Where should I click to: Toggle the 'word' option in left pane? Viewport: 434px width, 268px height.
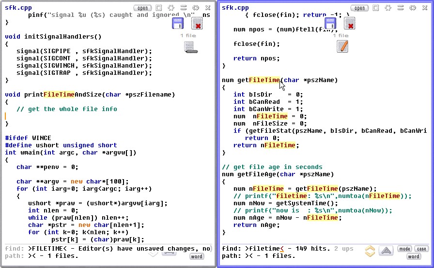[196, 256]
